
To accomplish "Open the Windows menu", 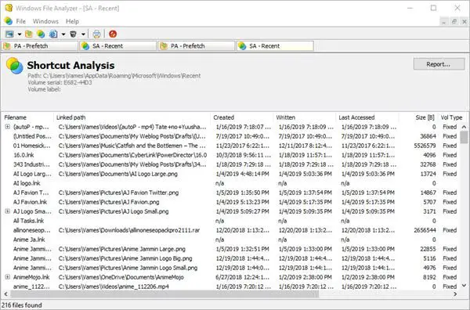I will [45, 21].
